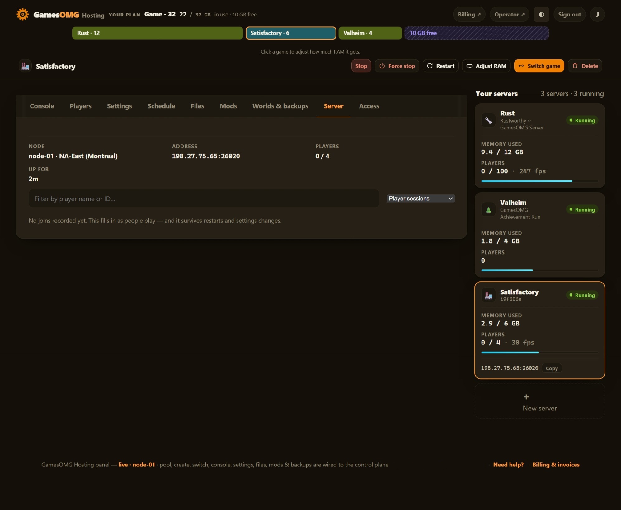Image resolution: width=621 pixels, height=510 pixels.
Task: Click the 10 GB free RAM segment
Action: pyautogui.click(x=476, y=33)
